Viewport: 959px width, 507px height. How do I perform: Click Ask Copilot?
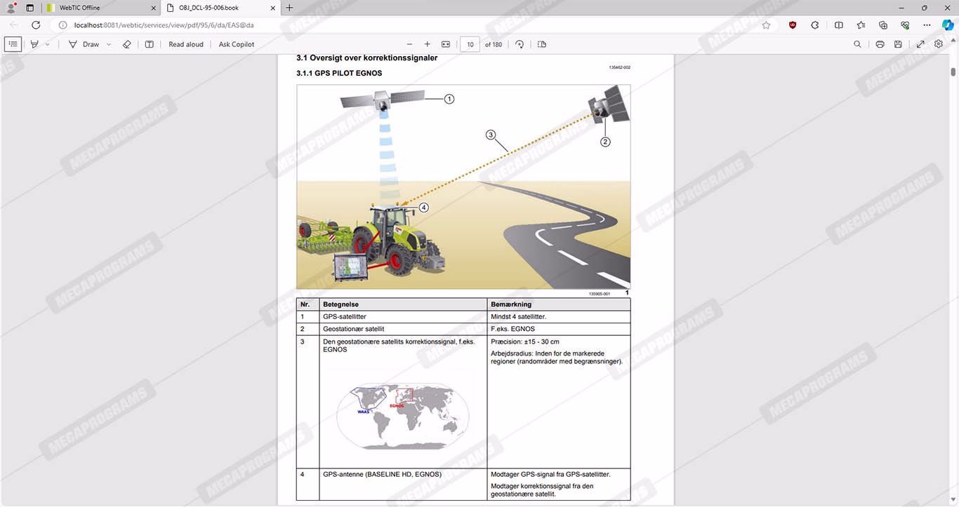pos(237,44)
